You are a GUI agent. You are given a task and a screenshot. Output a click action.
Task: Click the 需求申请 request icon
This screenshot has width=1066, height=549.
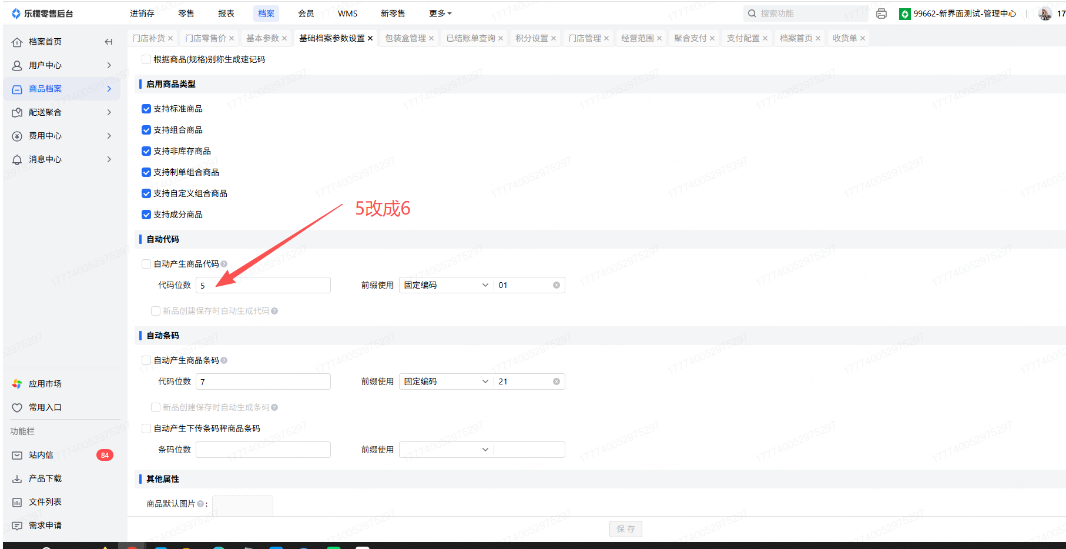tap(17, 525)
